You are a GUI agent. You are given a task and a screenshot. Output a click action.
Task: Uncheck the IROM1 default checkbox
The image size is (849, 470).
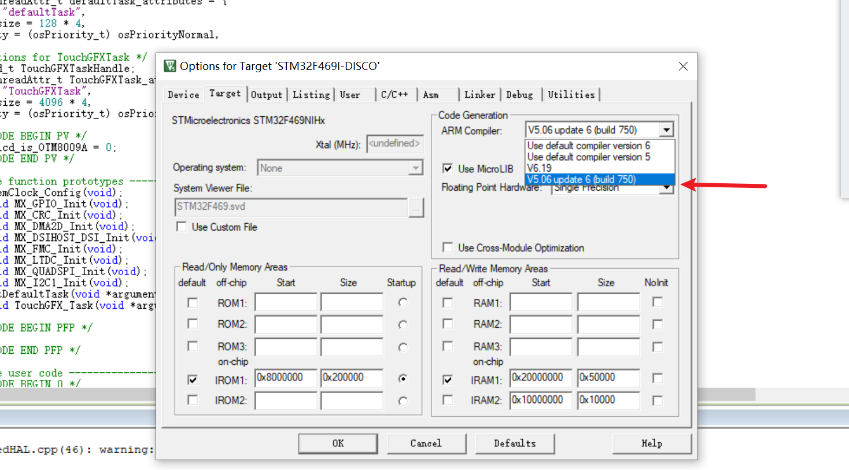193,379
